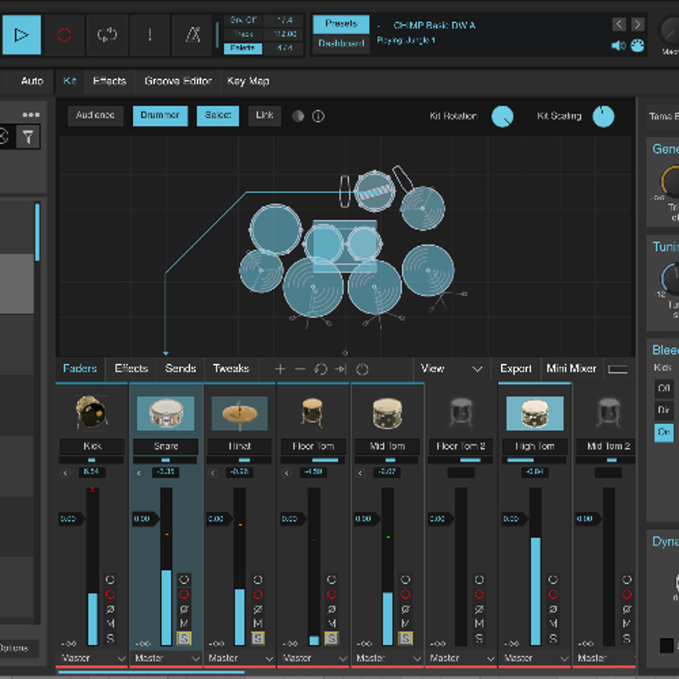Viewport: 679px width, 679px height.
Task: Adjust the Kit Scaling knob
Action: [603, 116]
